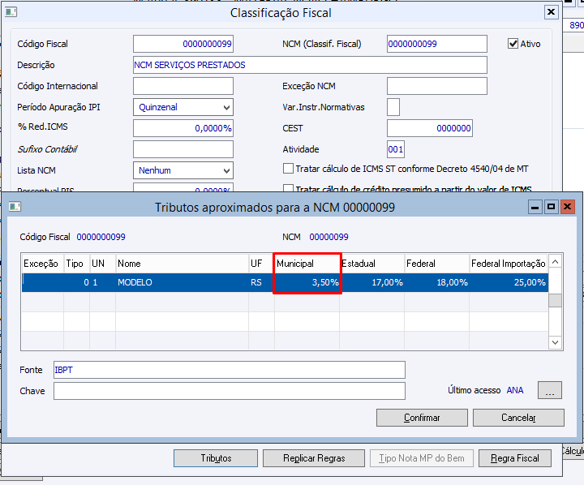Click the Federal column header

[x=436, y=264]
